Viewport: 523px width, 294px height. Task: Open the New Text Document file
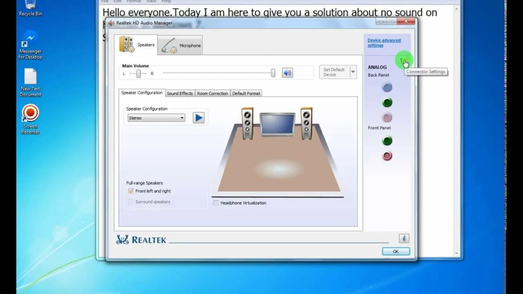tap(30, 83)
